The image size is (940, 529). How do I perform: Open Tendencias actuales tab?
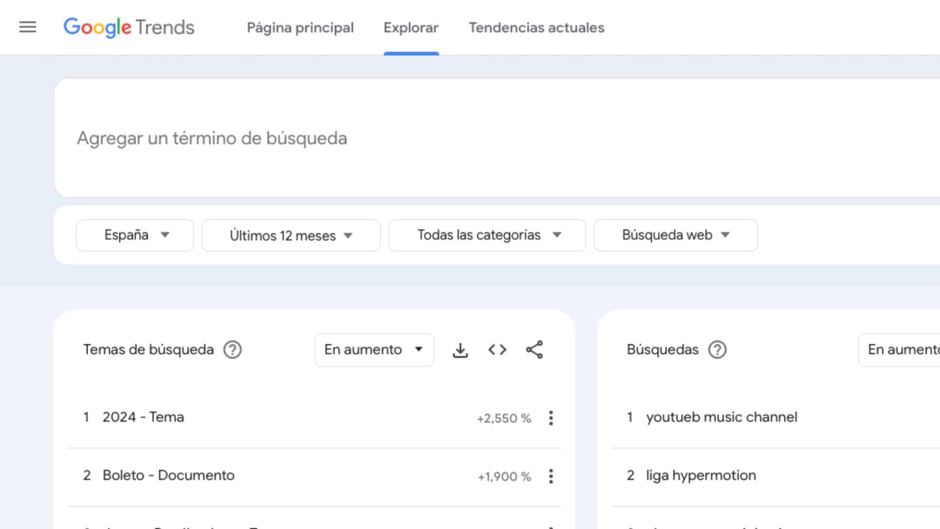click(x=537, y=27)
